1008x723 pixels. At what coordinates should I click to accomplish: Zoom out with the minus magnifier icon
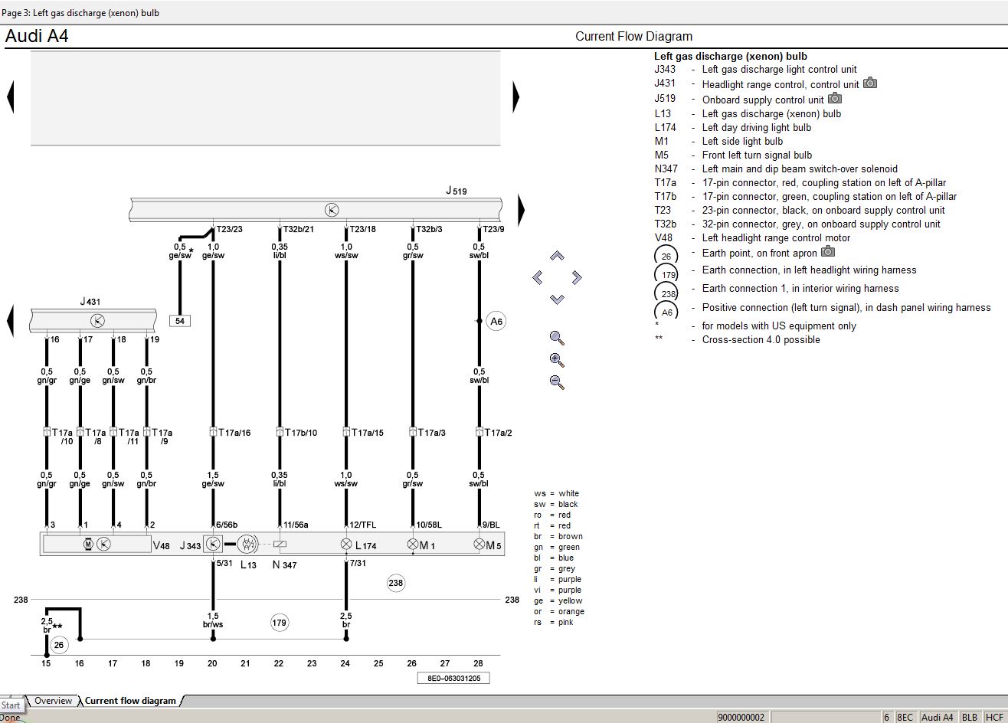click(557, 382)
